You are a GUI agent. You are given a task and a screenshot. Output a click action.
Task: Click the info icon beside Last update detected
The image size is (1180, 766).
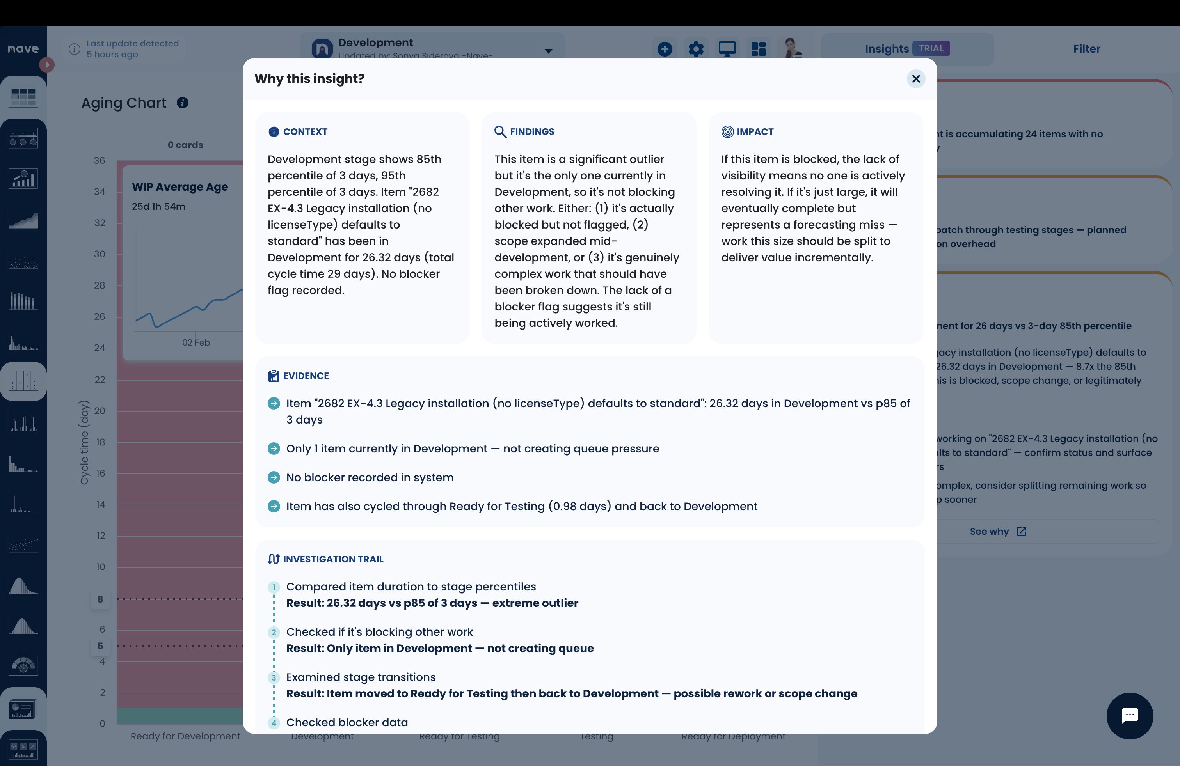[x=75, y=48]
